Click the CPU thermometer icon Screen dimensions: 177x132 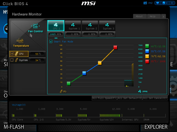click(x=16, y=54)
